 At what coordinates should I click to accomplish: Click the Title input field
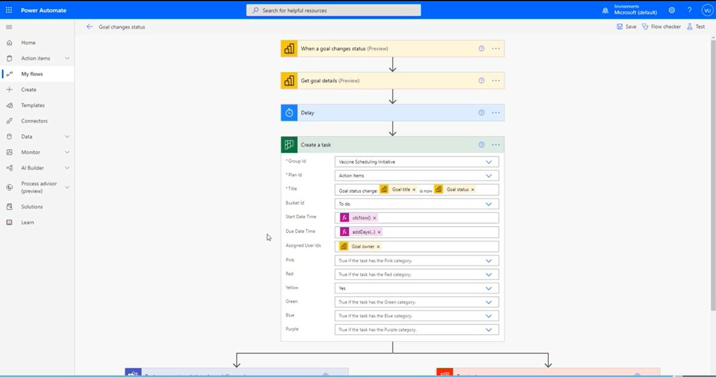(x=416, y=190)
